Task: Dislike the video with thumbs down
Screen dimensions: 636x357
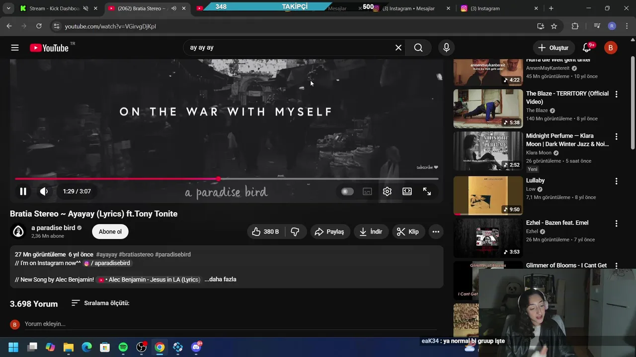Action: coord(295,232)
